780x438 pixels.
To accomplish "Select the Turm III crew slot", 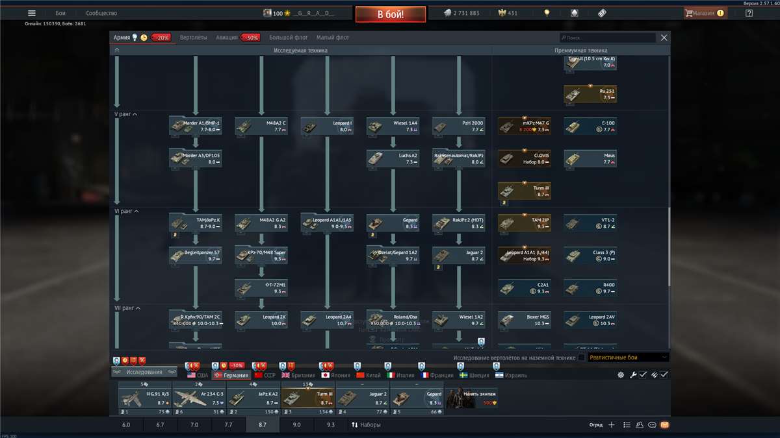I will pyautogui.click(x=307, y=398).
